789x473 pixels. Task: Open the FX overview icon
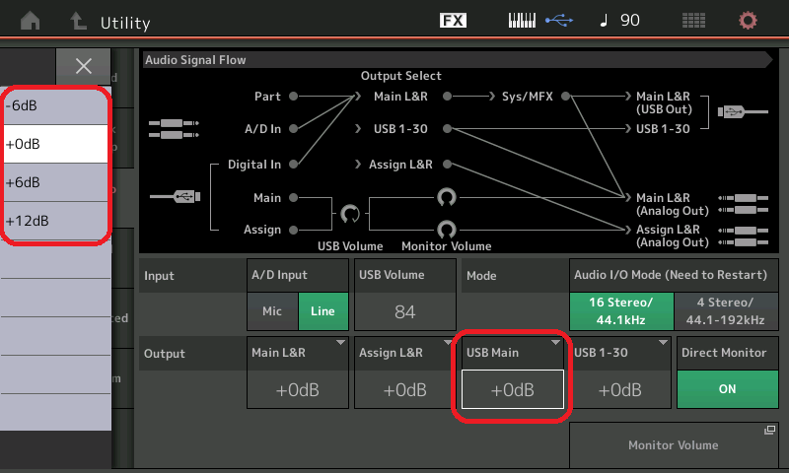point(453,21)
